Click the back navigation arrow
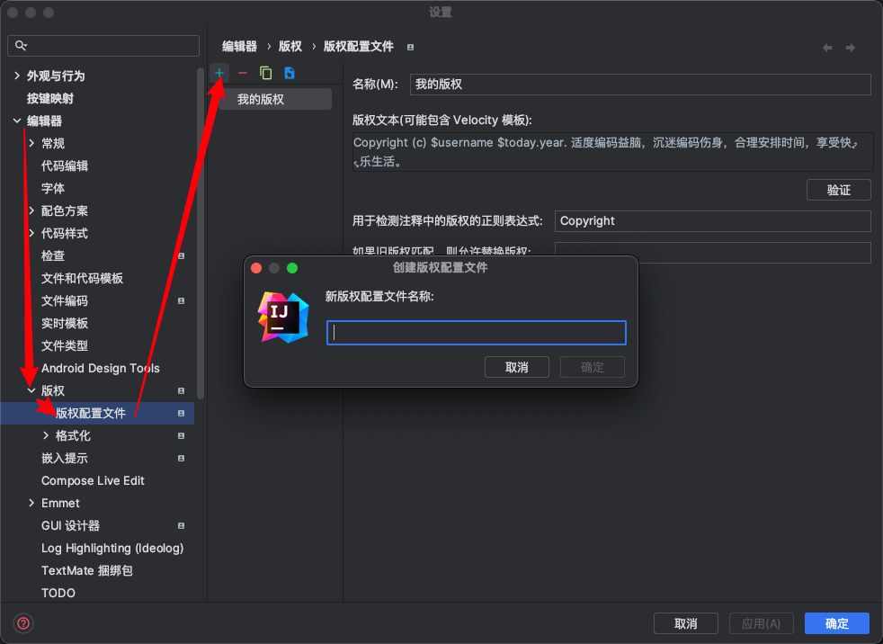883x644 pixels. [827, 48]
